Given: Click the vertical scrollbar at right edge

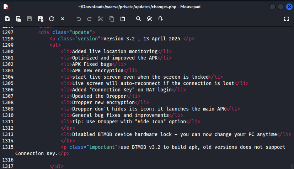Looking at the screenshot, I should (292, 166).
